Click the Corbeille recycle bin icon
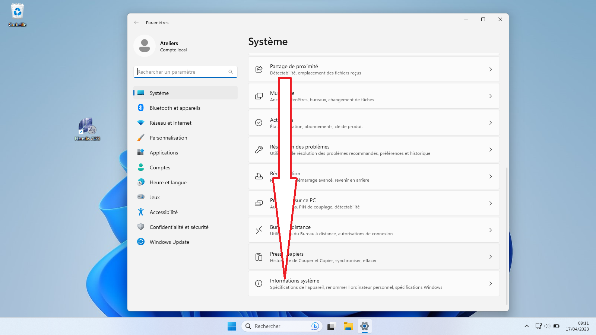 click(x=18, y=12)
